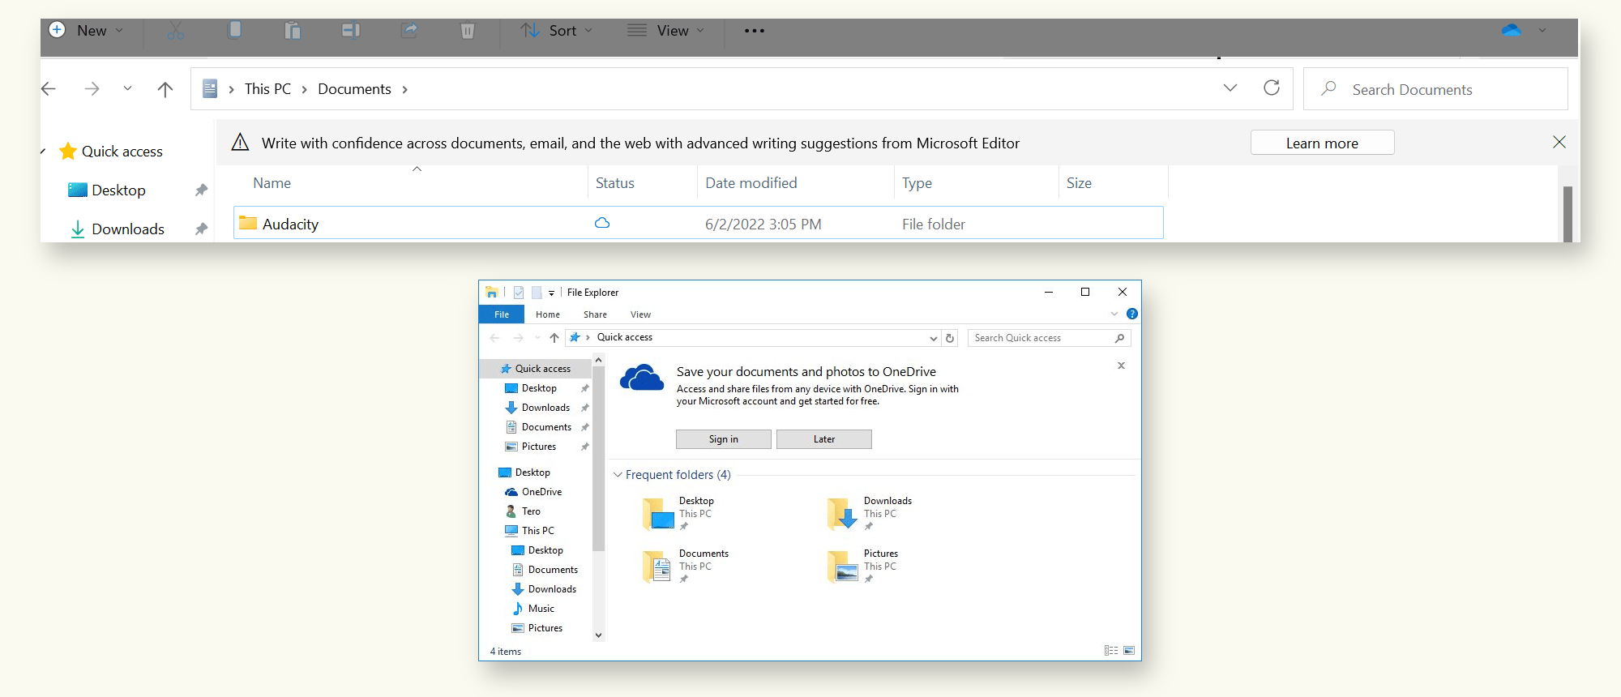
Task: Open the New dropdown in the Documents window
Action: click(x=87, y=30)
